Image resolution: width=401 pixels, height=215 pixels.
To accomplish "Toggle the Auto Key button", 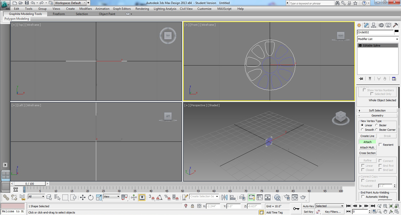I will pos(308,206).
